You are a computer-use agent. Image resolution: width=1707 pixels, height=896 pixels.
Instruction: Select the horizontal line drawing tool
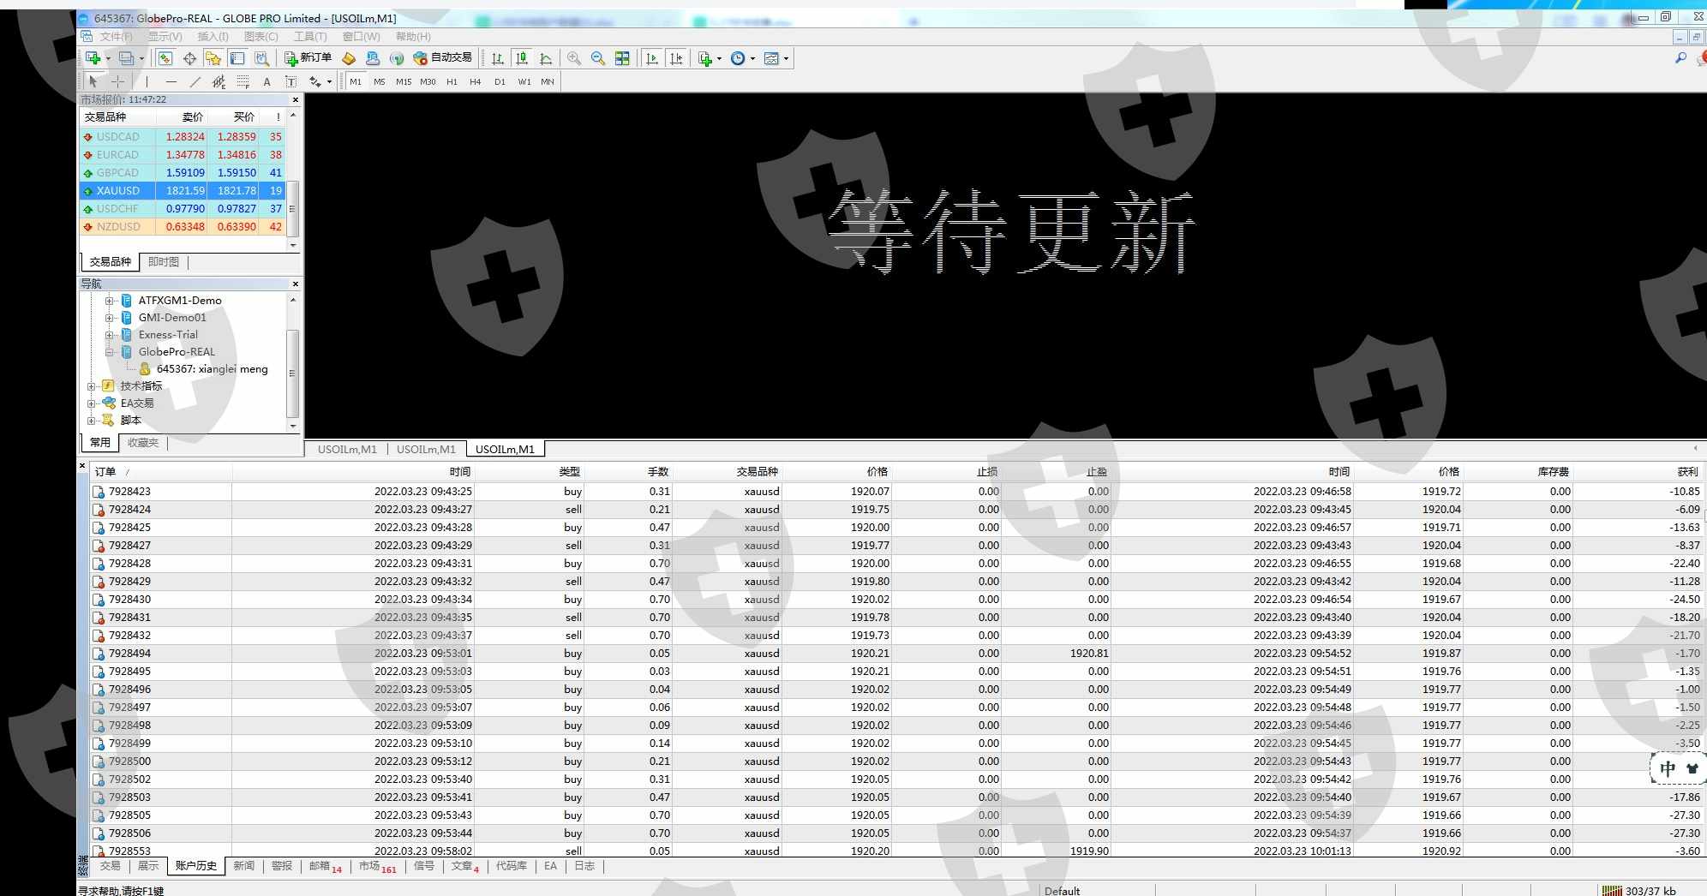(x=171, y=81)
